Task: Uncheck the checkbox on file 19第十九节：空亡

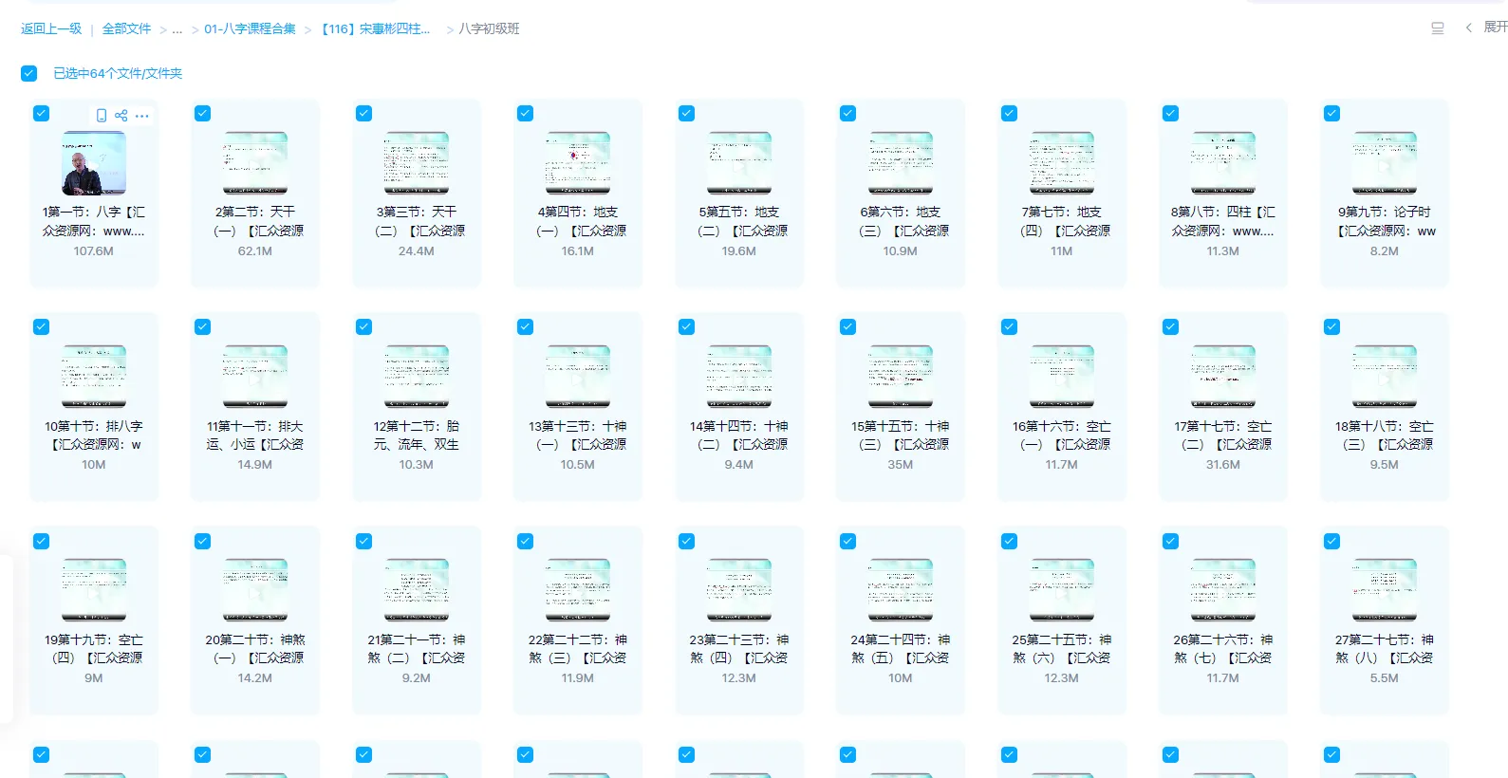Action: [41, 541]
